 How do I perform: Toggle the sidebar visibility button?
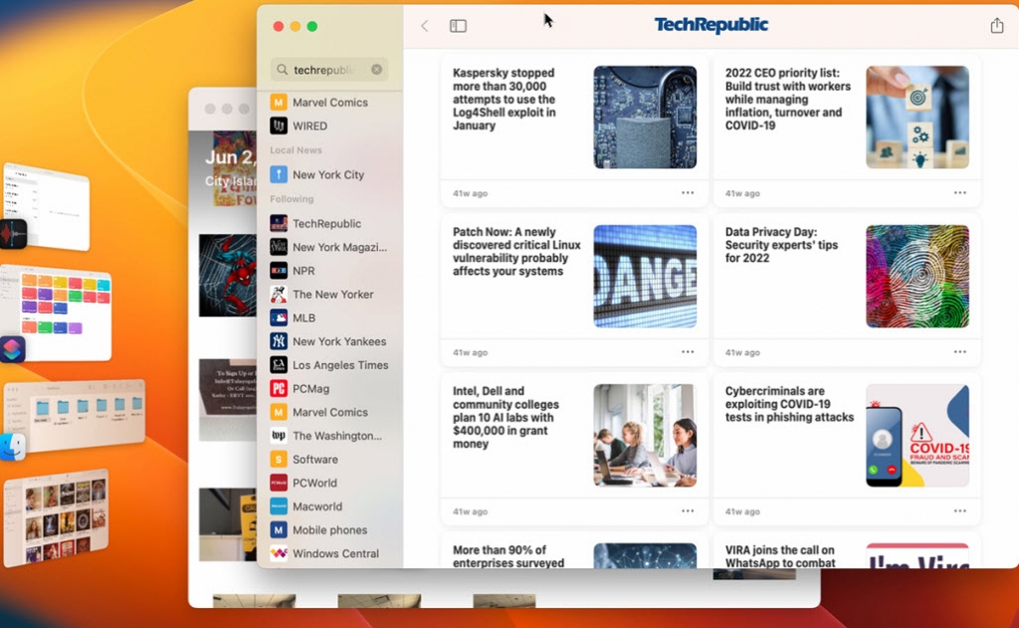pyautogui.click(x=458, y=25)
